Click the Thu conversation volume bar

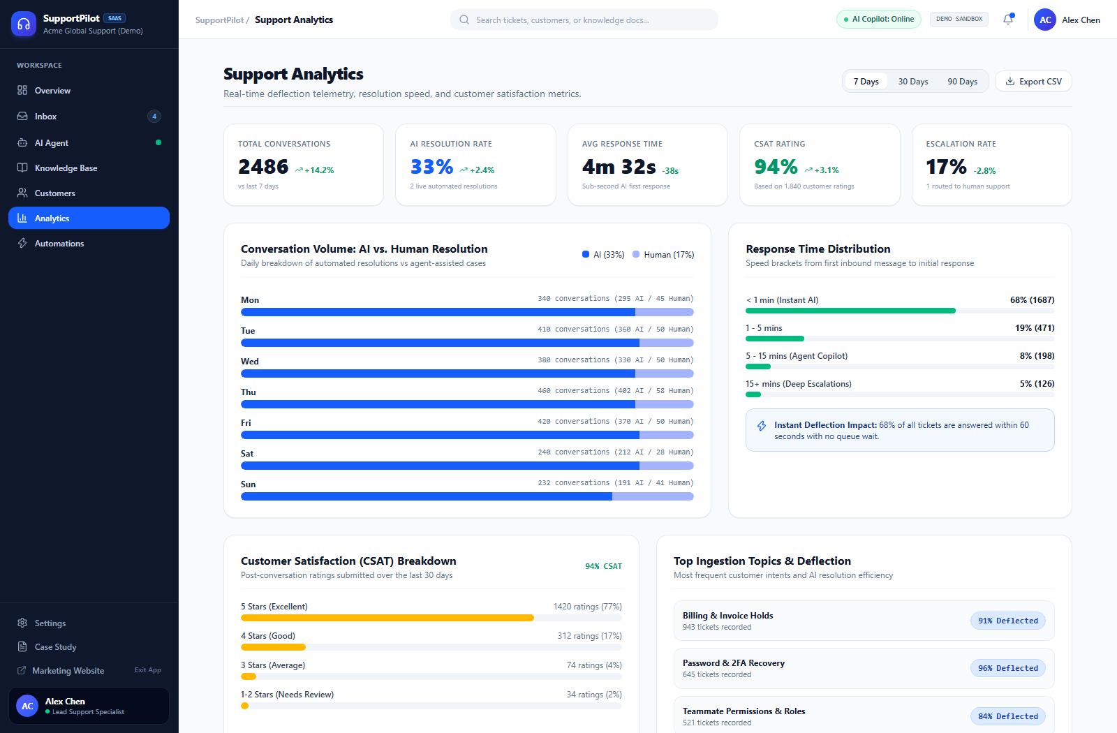tap(467, 404)
